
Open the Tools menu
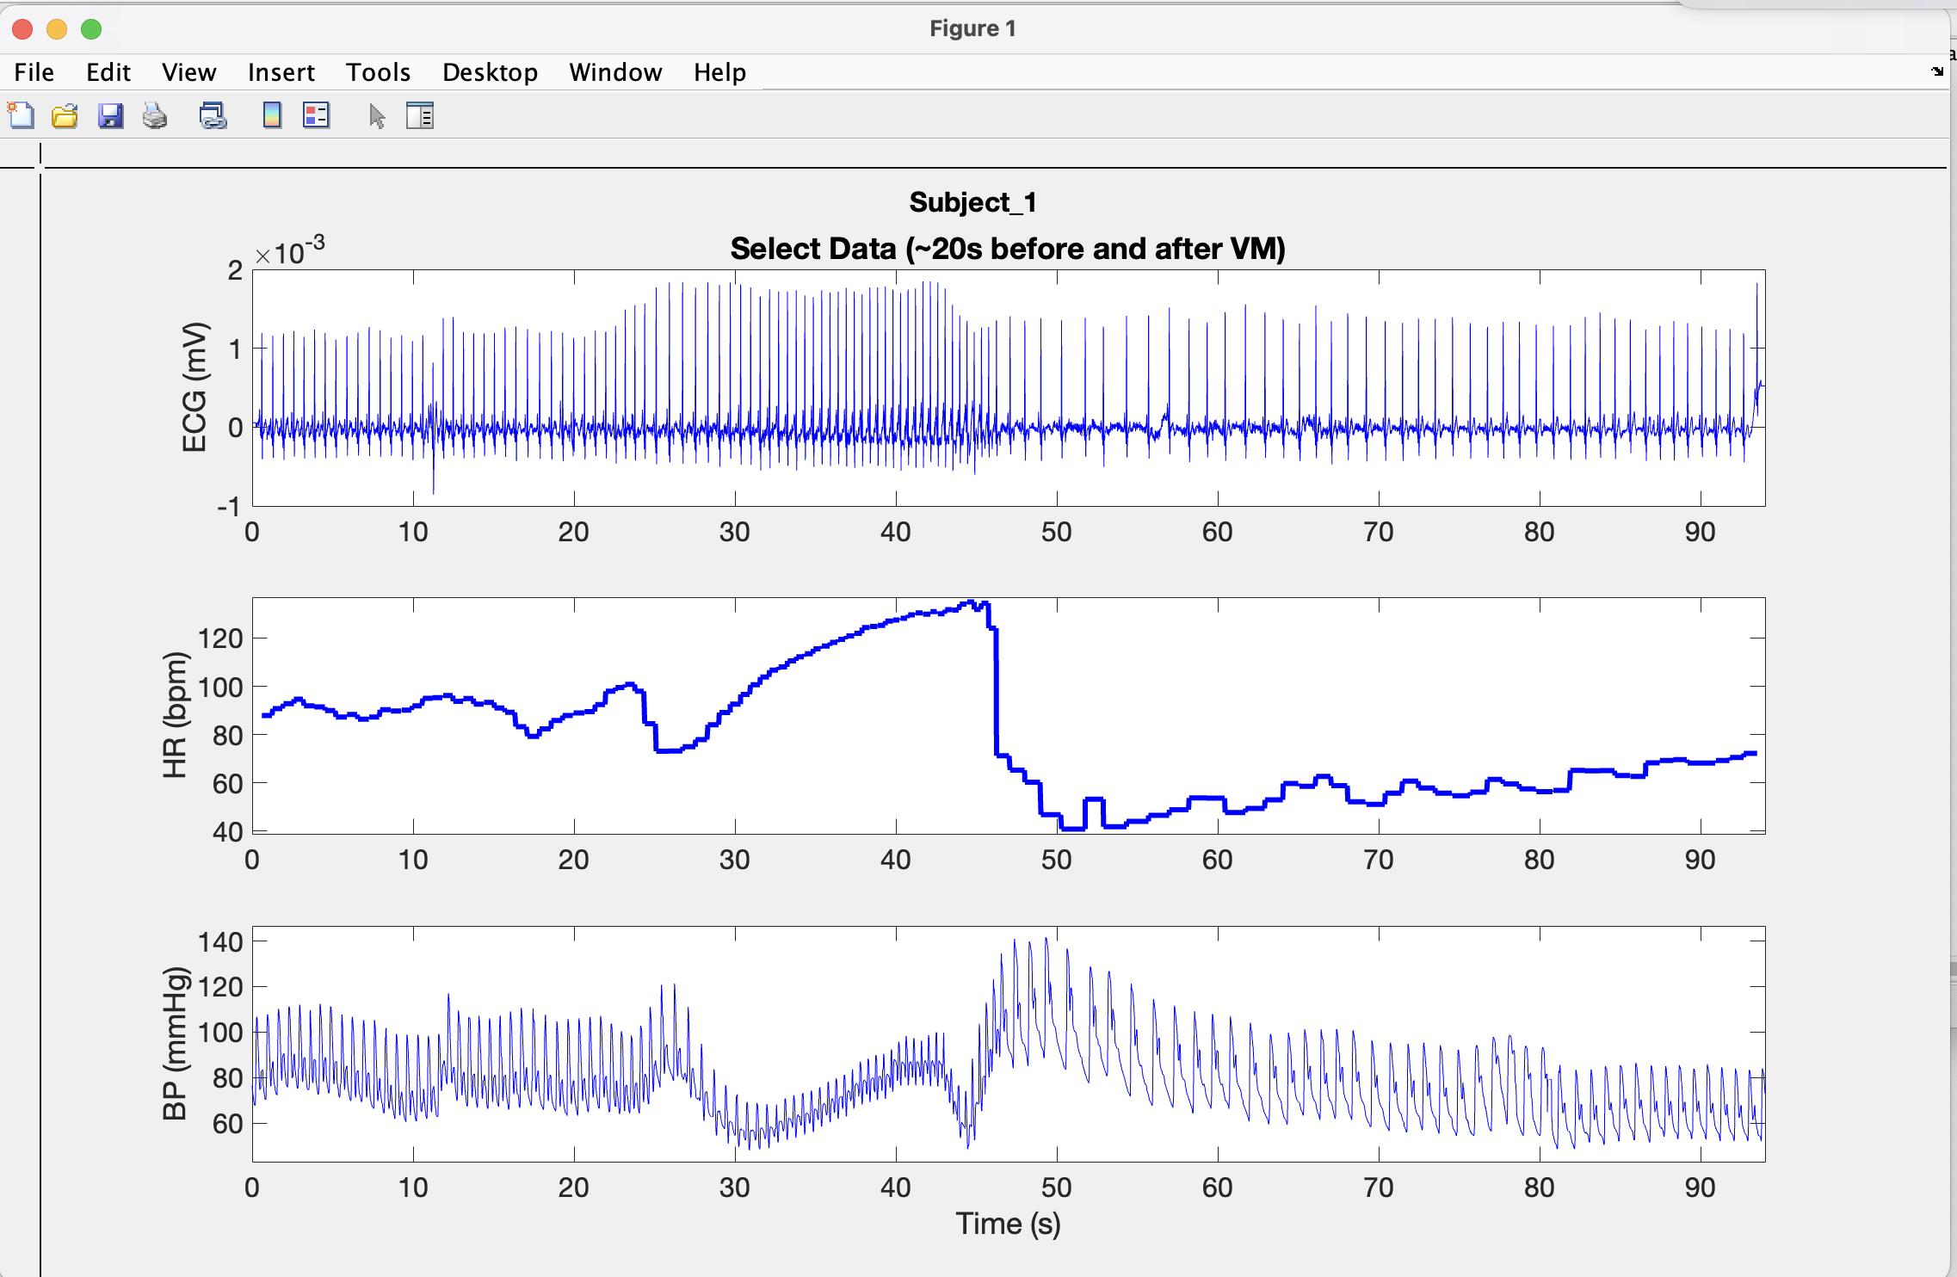click(378, 72)
